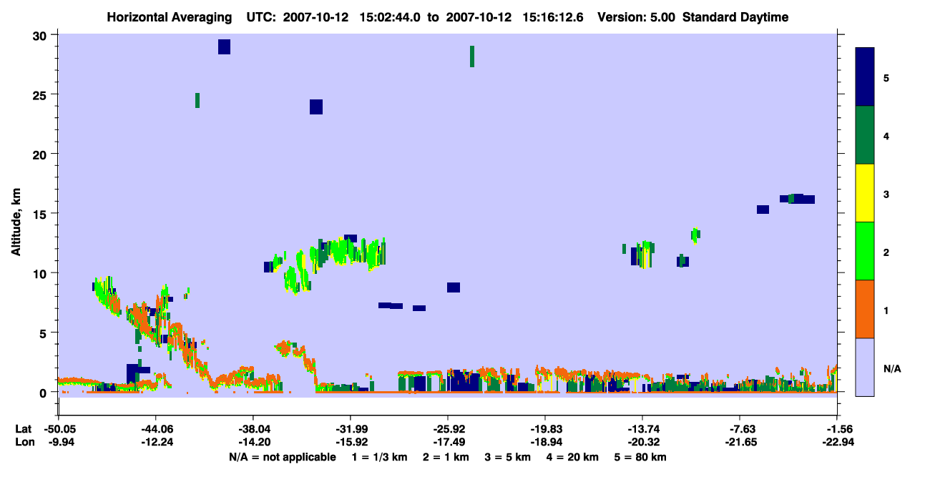Click the 'N/A = not applicable' legend text
Screen dimensions: 930x477
pos(282,457)
